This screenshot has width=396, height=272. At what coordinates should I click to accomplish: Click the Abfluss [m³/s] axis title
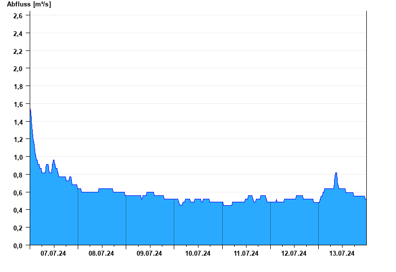point(29,4)
